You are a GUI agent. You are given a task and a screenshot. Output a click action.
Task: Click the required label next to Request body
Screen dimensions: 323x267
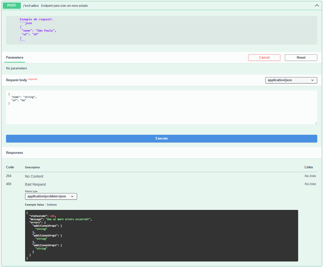tap(33, 79)
